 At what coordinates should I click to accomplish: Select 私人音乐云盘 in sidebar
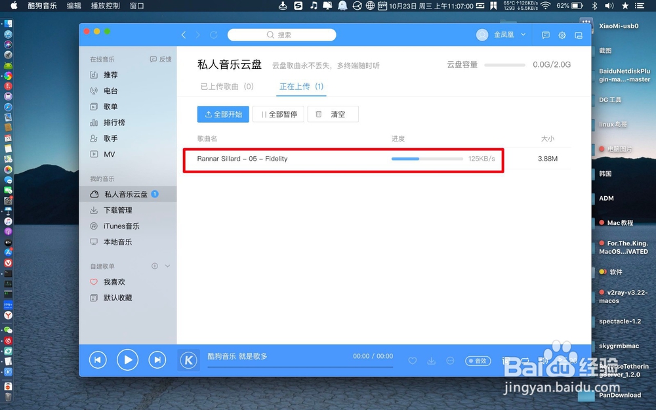point(128,194)
